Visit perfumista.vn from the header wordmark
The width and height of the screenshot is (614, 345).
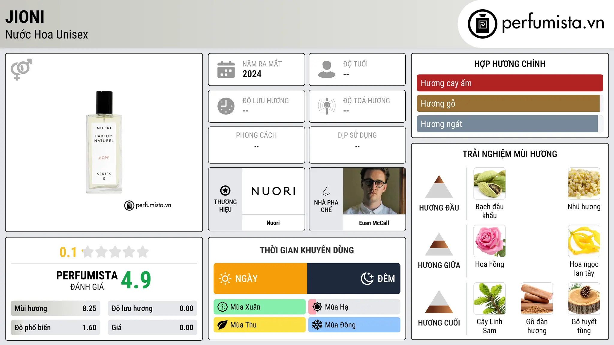coord(553,23)
